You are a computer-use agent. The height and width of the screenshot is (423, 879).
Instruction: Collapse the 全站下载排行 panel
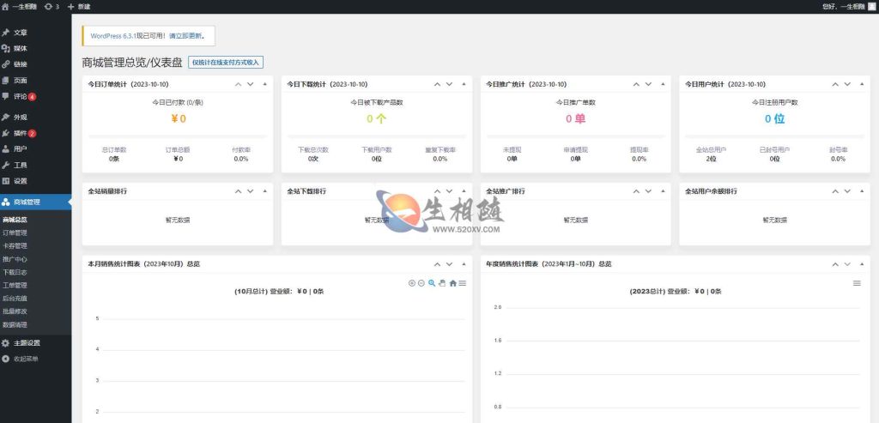[x=464, y=191]
